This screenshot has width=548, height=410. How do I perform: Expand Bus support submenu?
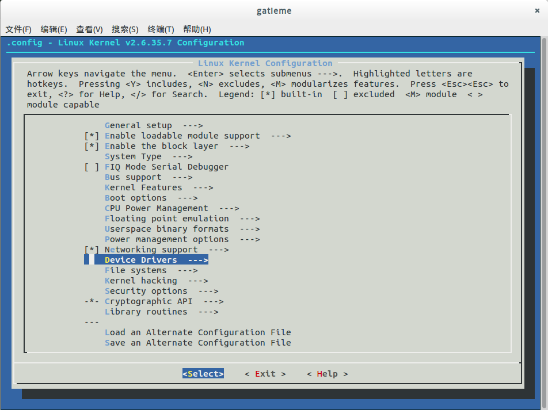(149, 178)
